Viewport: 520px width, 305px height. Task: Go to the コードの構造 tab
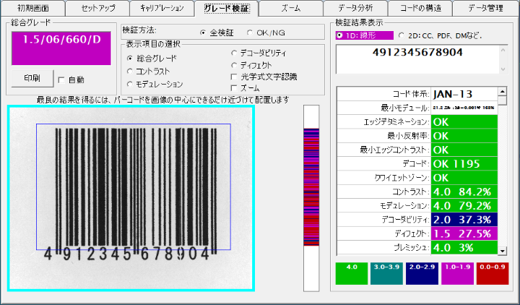[420, 8]
